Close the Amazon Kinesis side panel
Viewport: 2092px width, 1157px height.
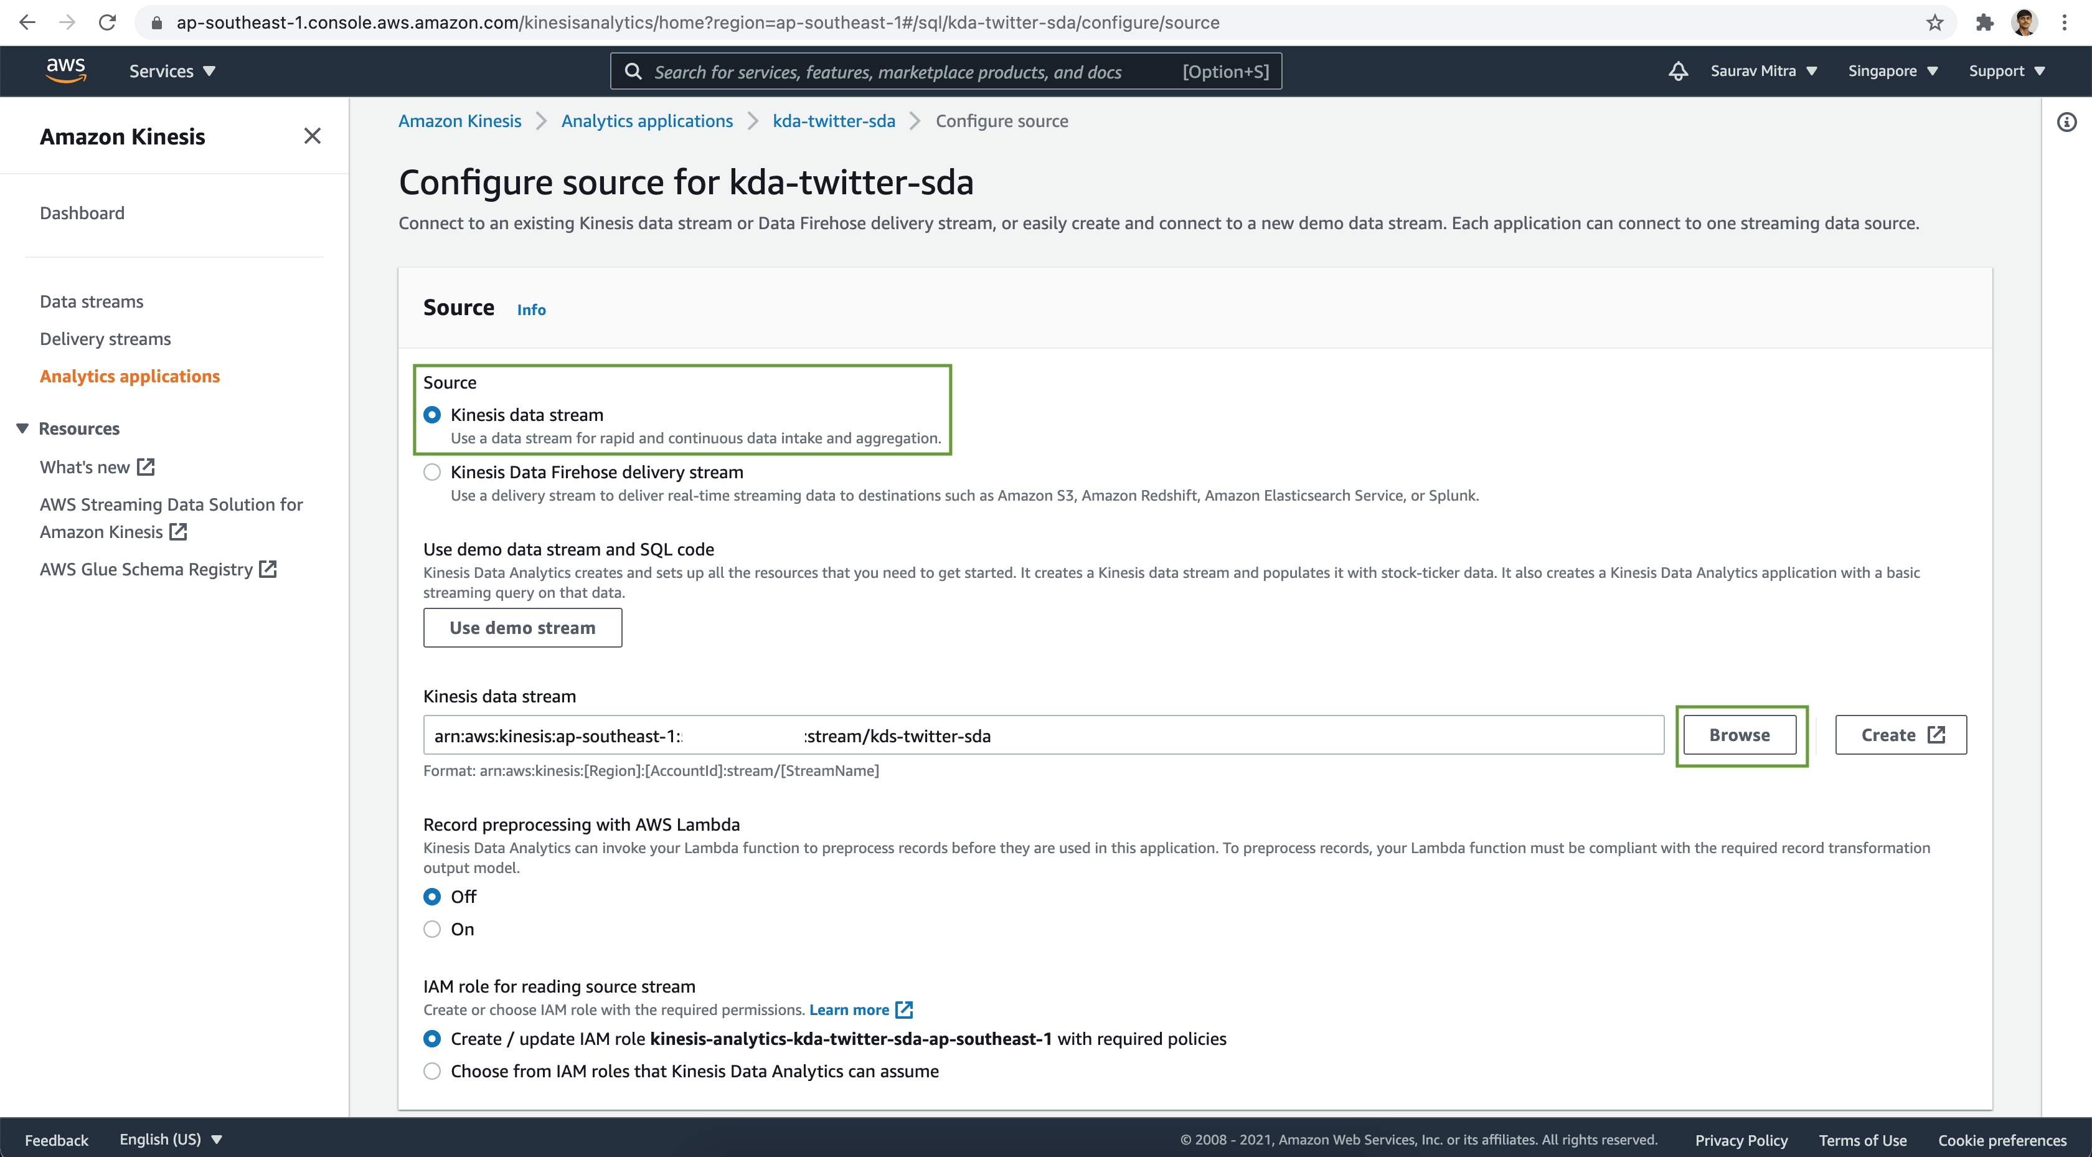click(312, 136)
